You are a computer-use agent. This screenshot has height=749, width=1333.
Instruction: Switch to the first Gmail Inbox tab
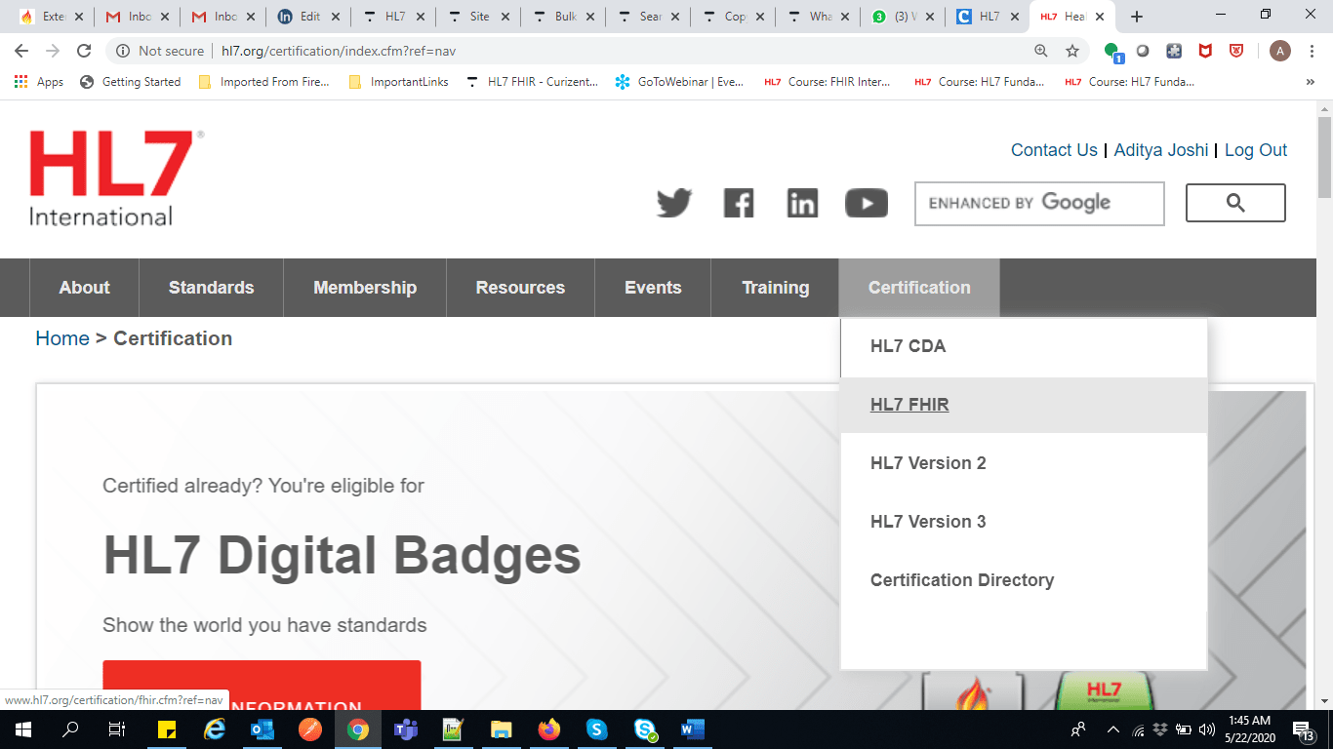click(x=136, y=17)
